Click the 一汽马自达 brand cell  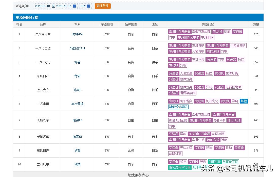click(43, 48)
